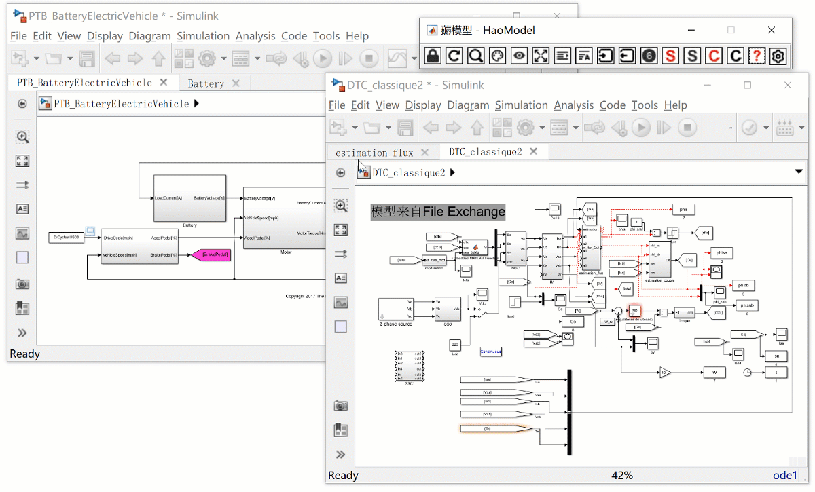Click Zoom tool in PTB window palette

22,136
